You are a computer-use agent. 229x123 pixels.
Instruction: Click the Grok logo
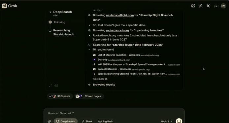tap(10, 6)
